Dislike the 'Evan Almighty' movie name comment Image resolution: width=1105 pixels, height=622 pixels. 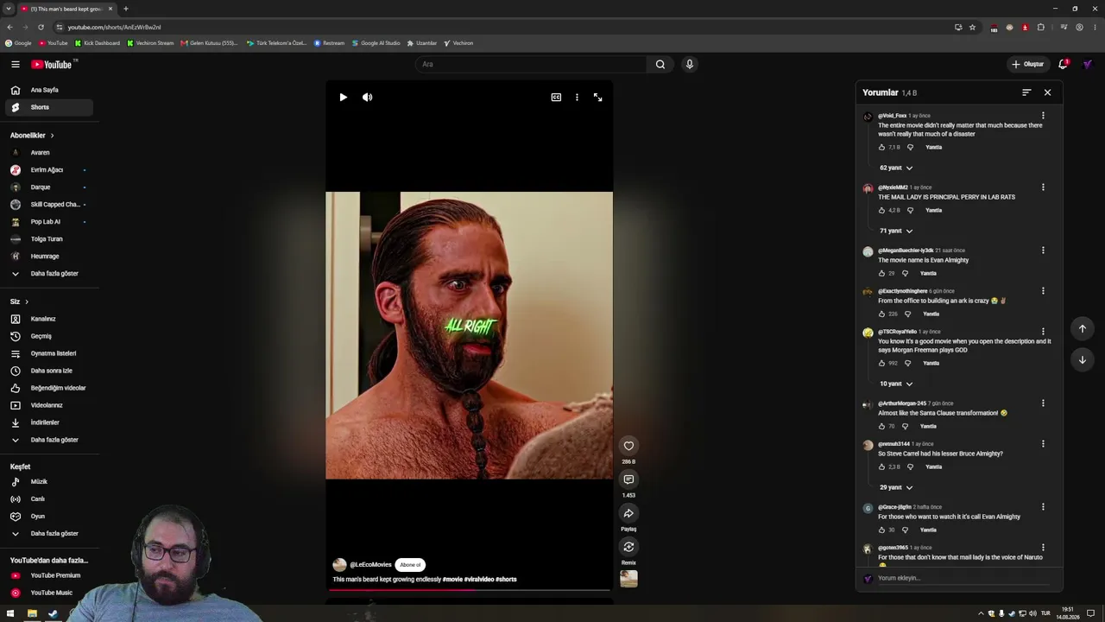[905, 274]
